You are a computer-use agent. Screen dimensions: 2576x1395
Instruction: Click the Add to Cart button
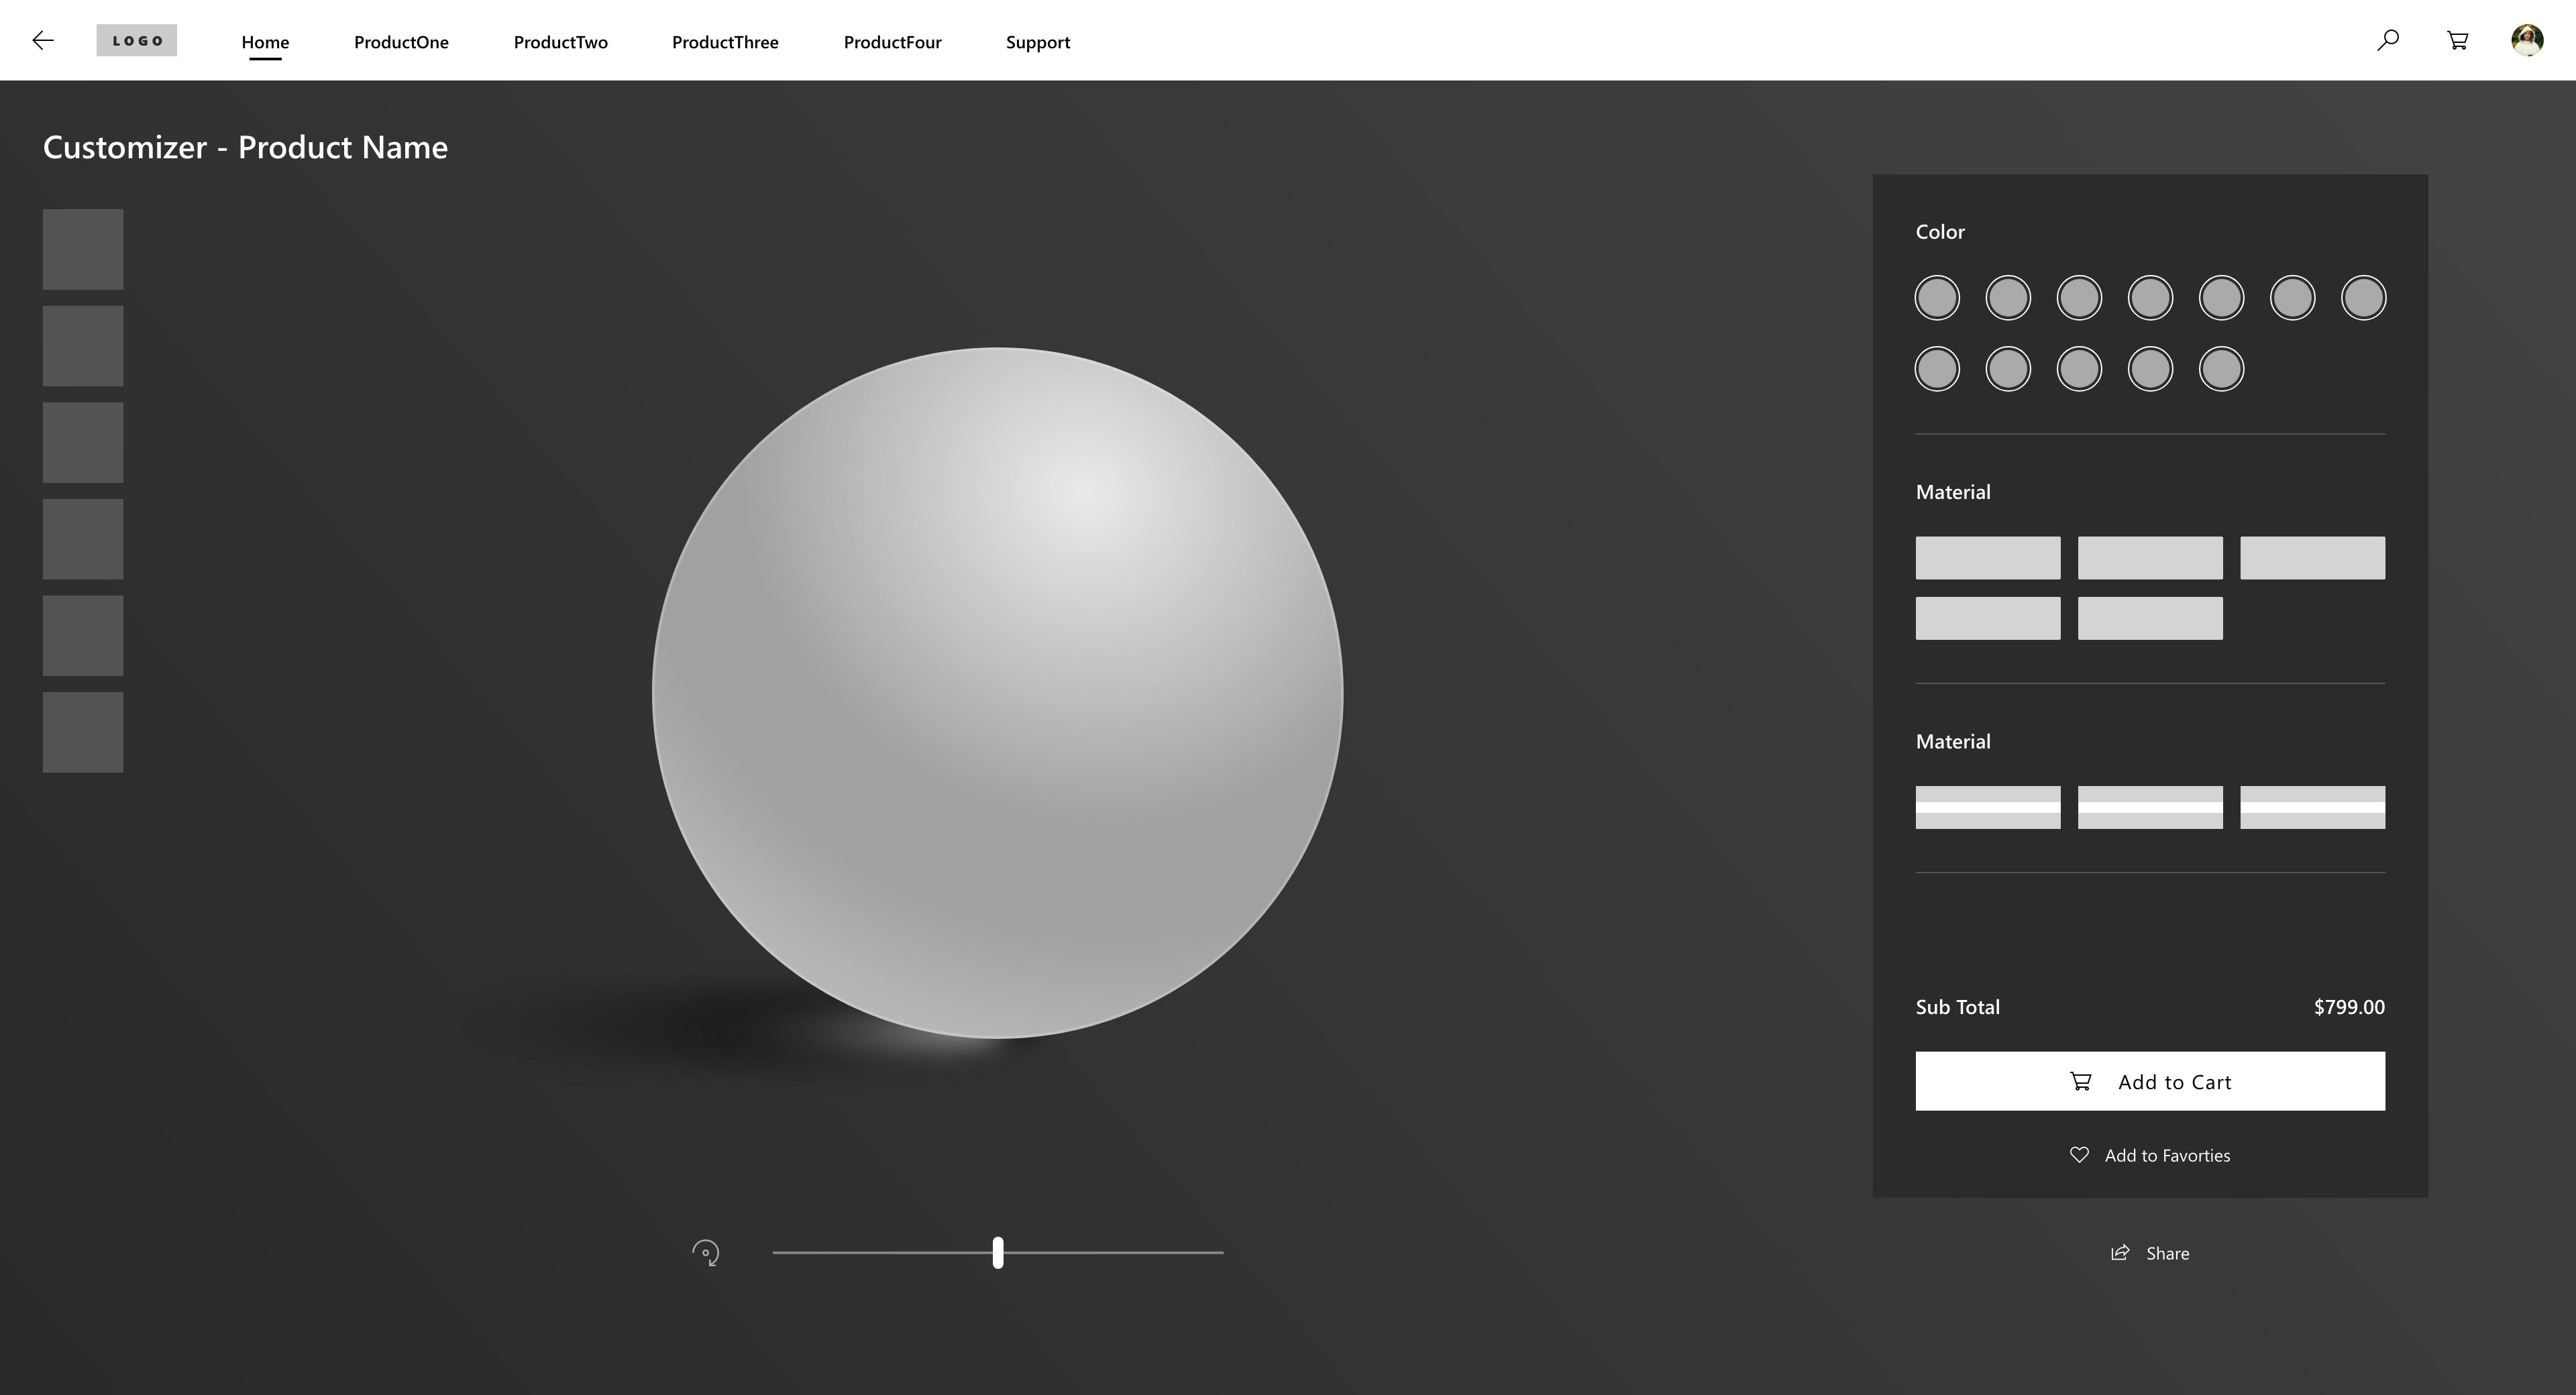[2150, 1081]
